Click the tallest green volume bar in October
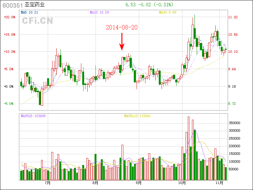The width and height of the screenshot is (253, 190). pyautogui.click(x=195, y=155)
